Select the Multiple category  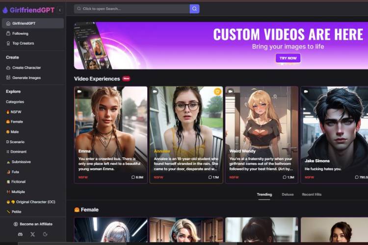(x=16, y=192)
